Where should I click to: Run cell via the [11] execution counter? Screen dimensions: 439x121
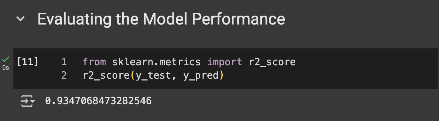click(x=28, y=62)
